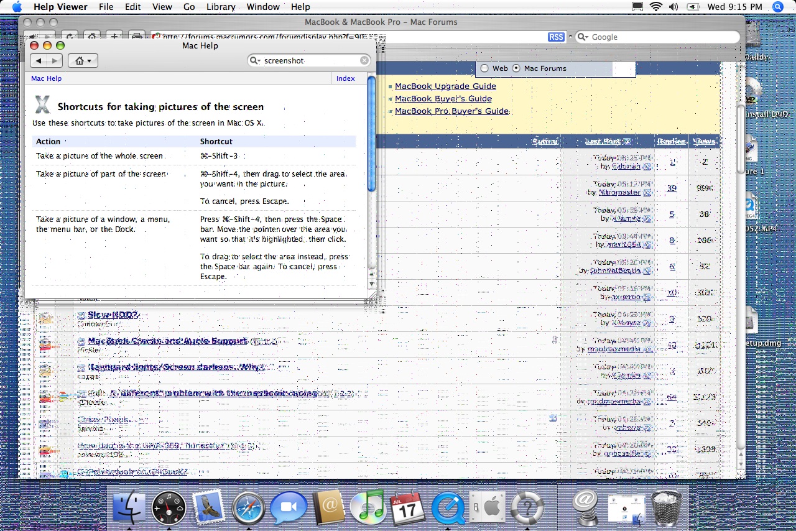Launch iTunes from the Dock

pos(368,507)
